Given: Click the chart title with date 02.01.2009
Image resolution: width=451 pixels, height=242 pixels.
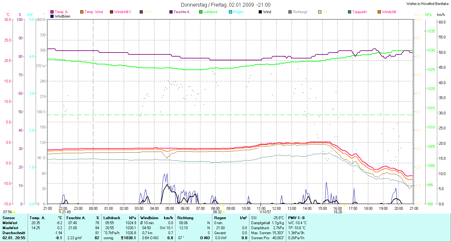Looking at the screenshot, I should (225, 5).
